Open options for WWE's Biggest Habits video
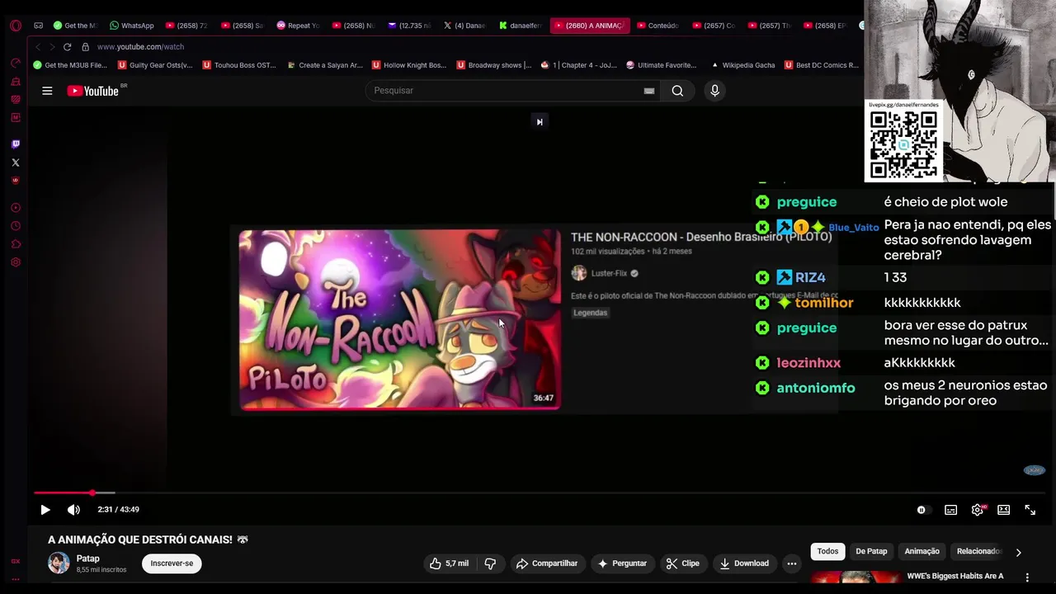Image resolution: width=1056 pixels, height=594 pixels. 1027,577
